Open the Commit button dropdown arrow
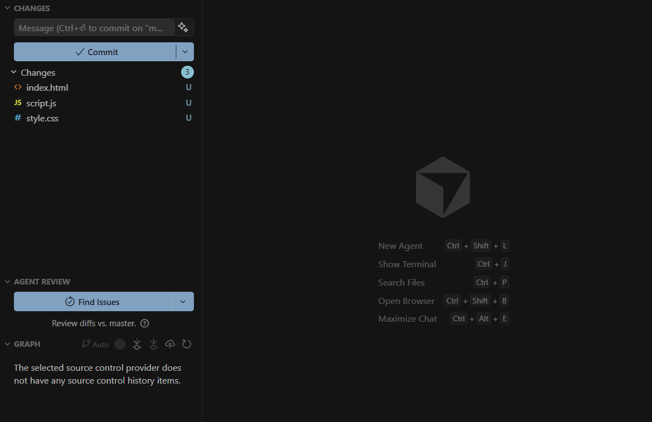The width and height of the screenshot is (652, 422). [185, 52]
